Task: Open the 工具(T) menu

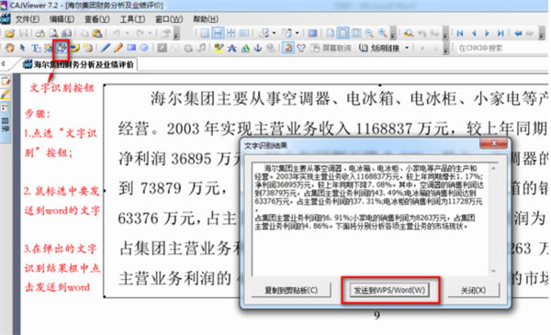Action: (x=132, y=19)
